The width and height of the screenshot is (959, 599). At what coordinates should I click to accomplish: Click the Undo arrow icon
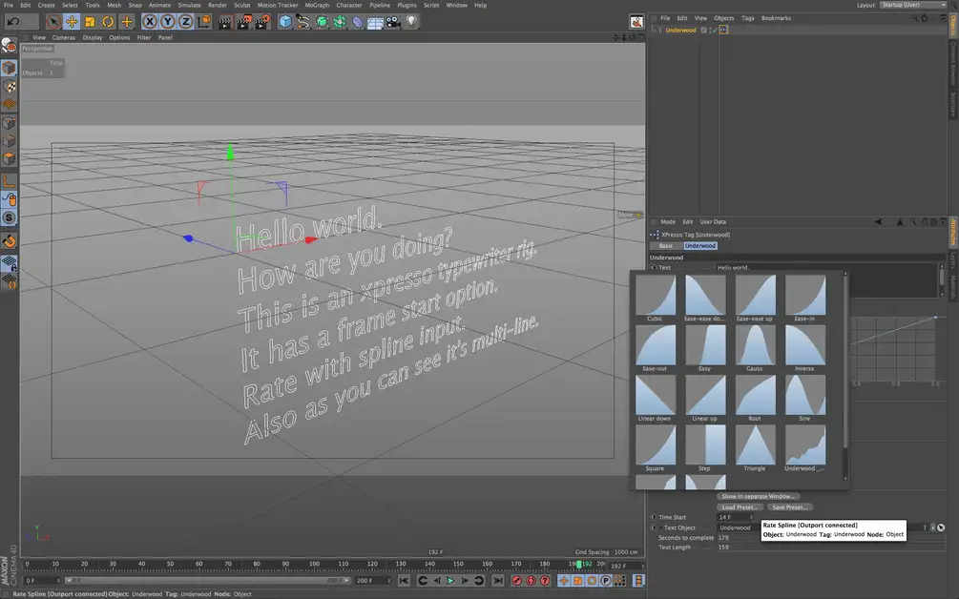pos(13,22)
